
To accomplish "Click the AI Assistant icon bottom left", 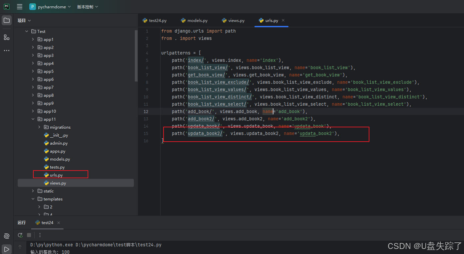I will click(6, 236).
